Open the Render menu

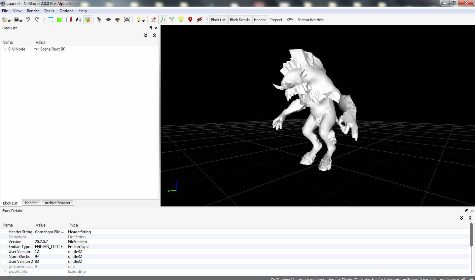coord(33,11)
